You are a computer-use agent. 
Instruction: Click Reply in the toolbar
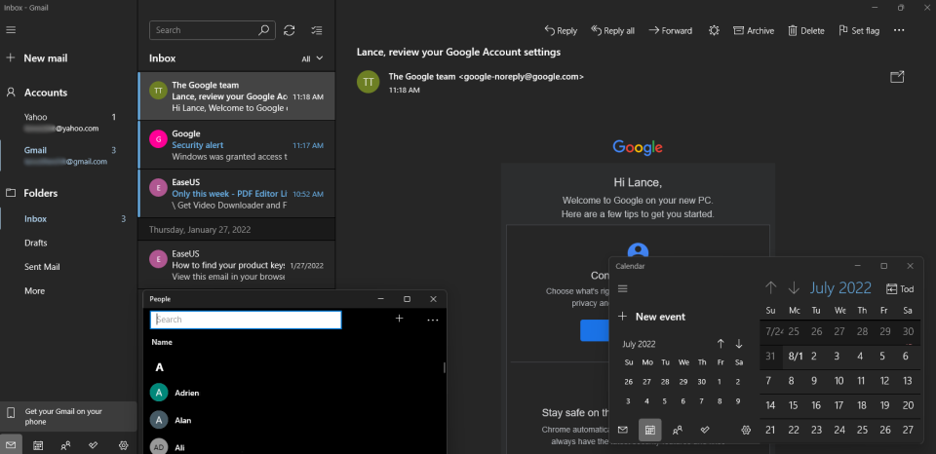pos(561,30)
